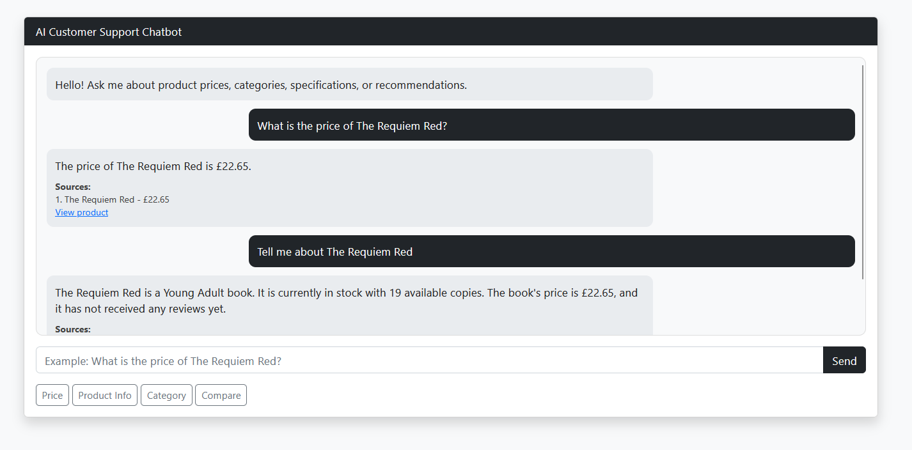Open the View product link
Image resolution: width=912 pixels, height=450 pixels.
coord(82,212)
